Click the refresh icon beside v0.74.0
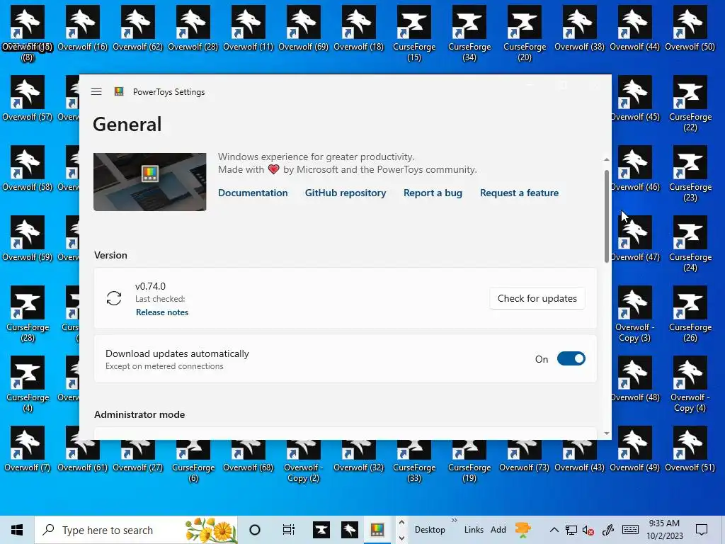The width and height of the screenshot is (725, 544). click(x=114, y=298)
